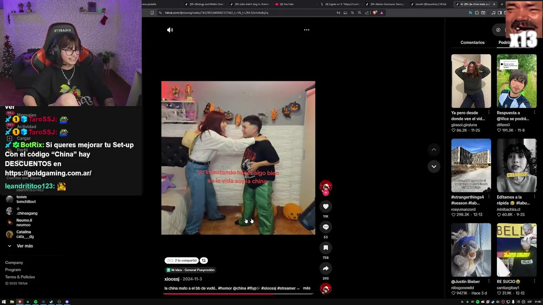Open followed account 'Catalina cata__dg'
Screen dimensions: 543x305
[x=20, y=234]
